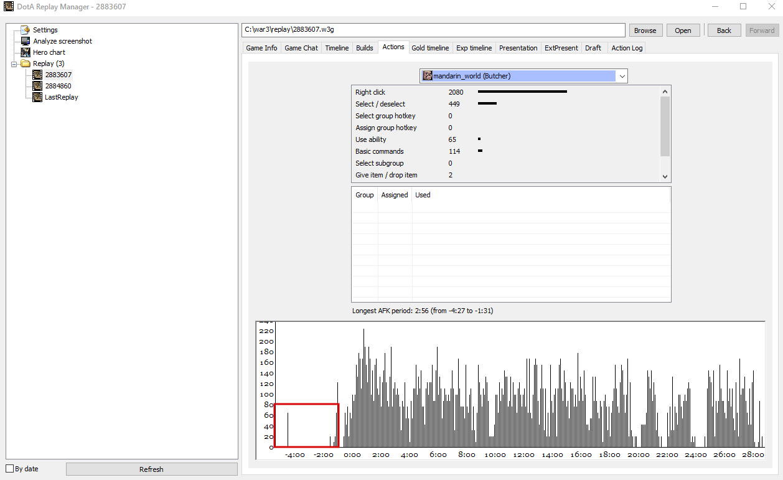Image resolution: width=783 pixels, height=480 pixels.
Task: Click the action list scroll-down arrow
Action: (x=665, y=177)
